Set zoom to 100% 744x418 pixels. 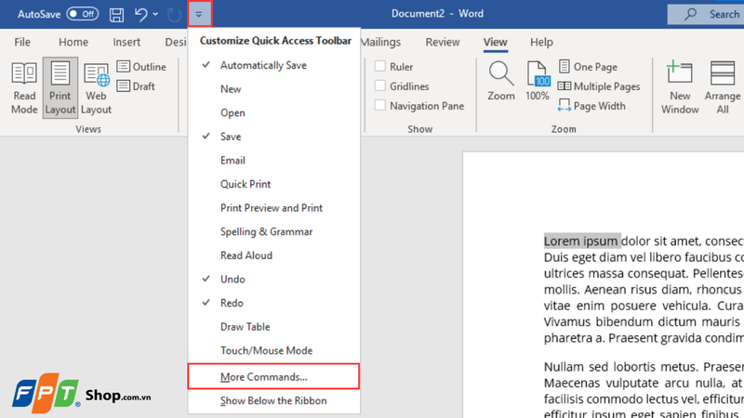click(x=538, y=81)
